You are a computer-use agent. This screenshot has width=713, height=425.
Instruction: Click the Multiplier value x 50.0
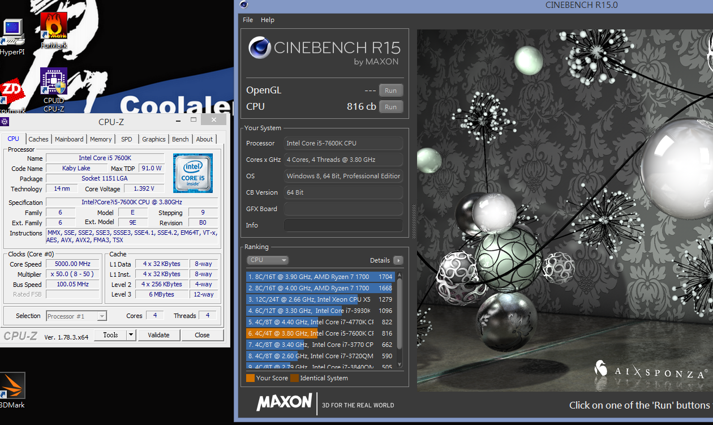click(x=73, y=274)
